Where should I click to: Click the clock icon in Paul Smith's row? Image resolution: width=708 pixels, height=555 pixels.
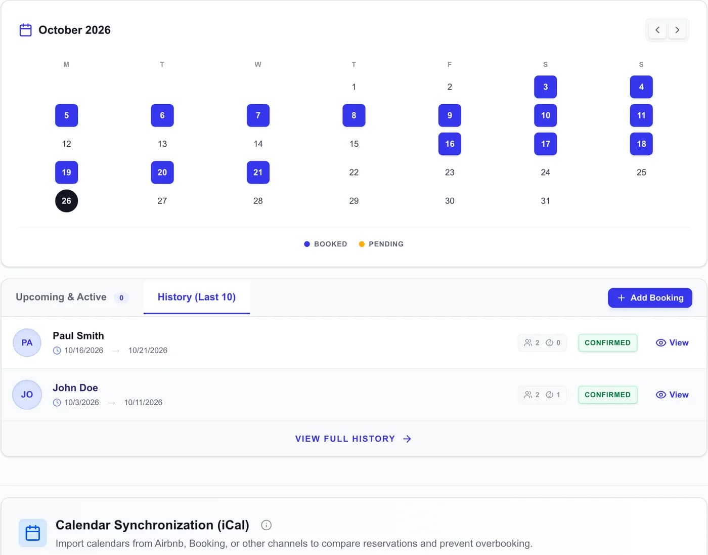(57, 351)
